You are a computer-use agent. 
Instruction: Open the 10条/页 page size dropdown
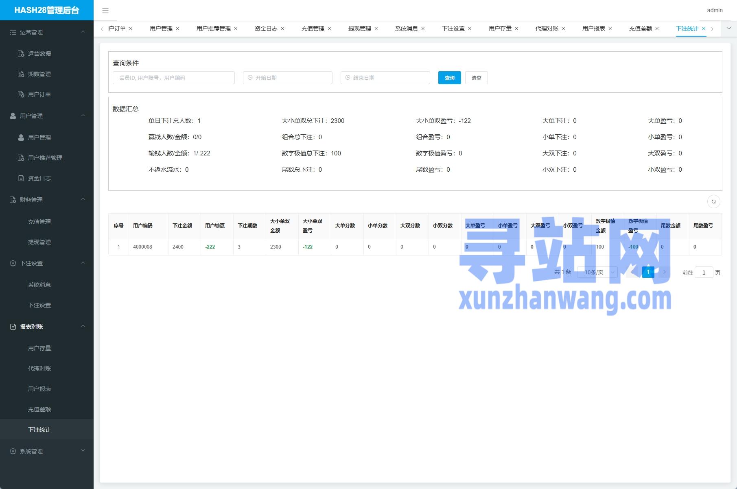coord(597,272)
